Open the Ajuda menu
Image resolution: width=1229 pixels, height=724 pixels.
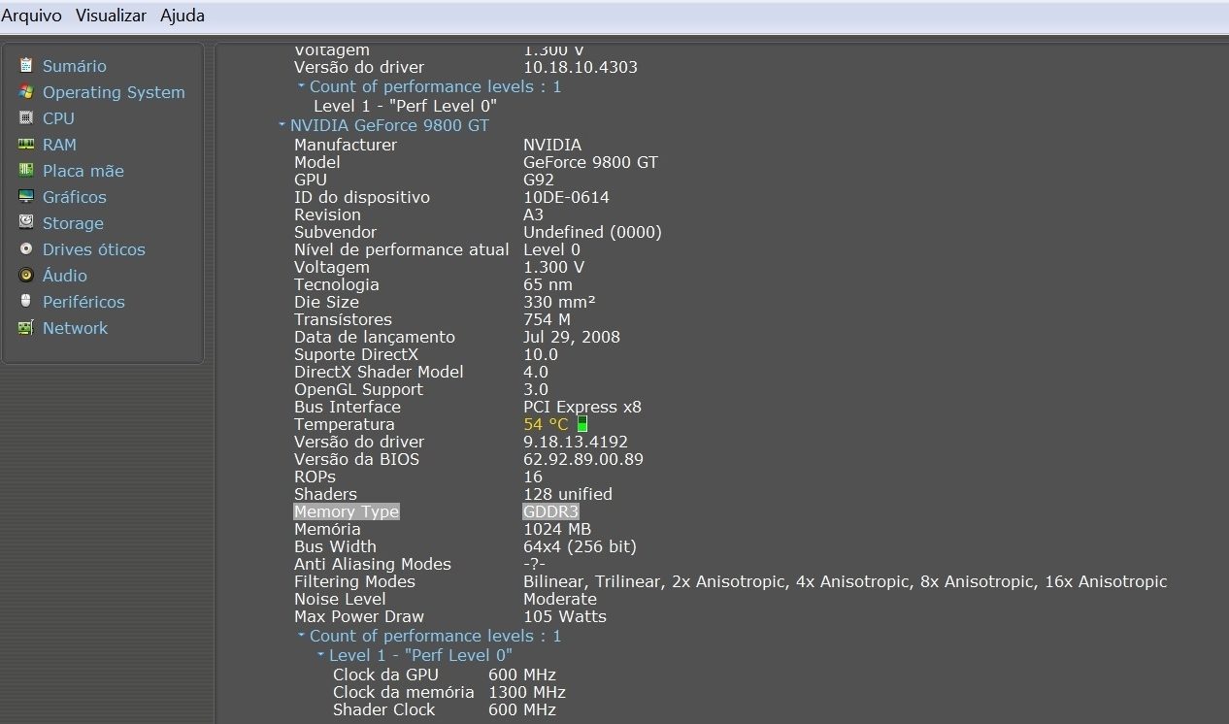183,16
